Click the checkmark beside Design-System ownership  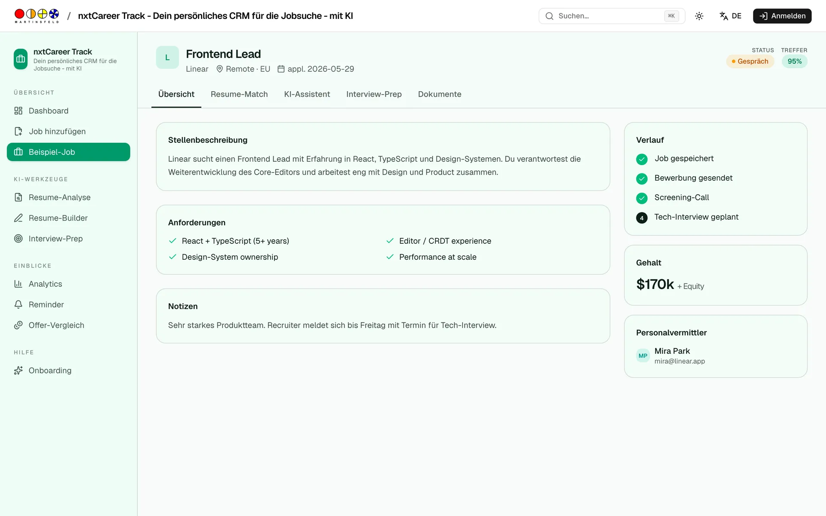click(x=173, y=257)
